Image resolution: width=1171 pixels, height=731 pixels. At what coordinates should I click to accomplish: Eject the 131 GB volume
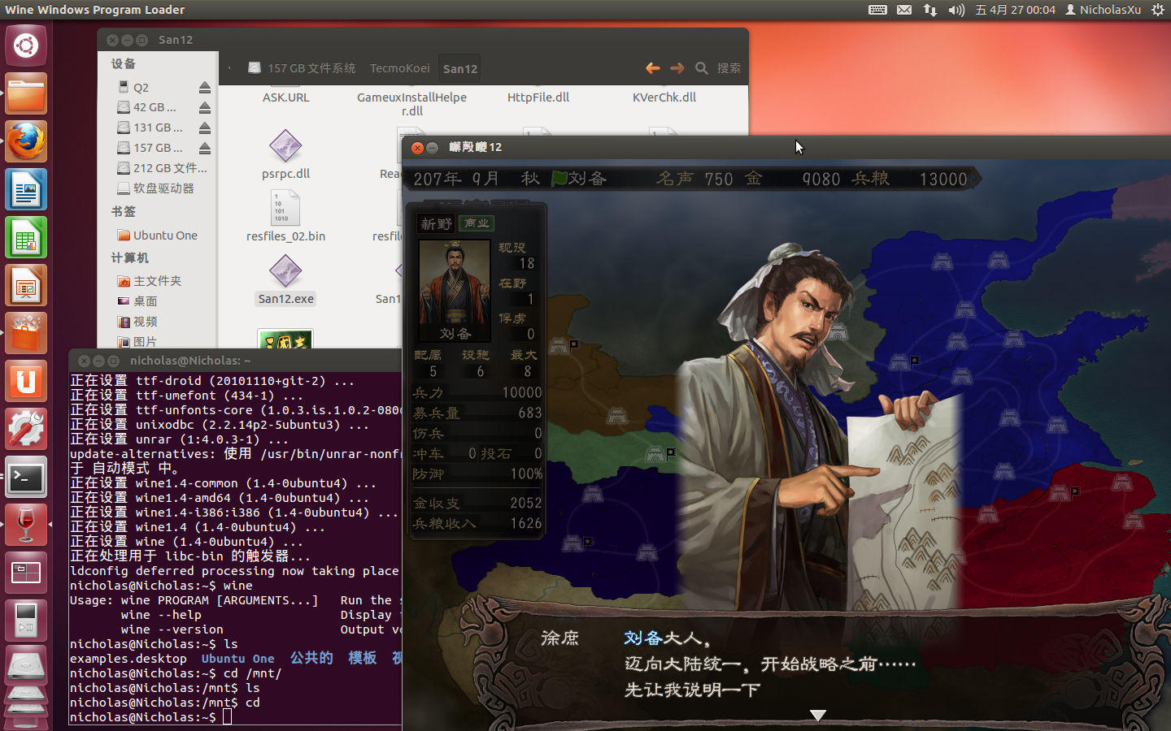[x=205, y=128]
